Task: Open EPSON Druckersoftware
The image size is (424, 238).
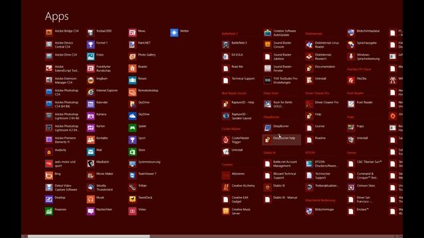Action: click(322, 163)
